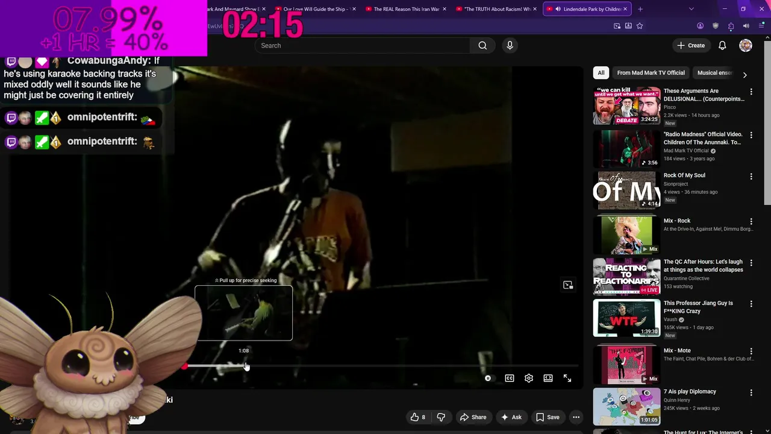Enter full screen mode
The height and width of the screenshot is (434, 771).
567,378
